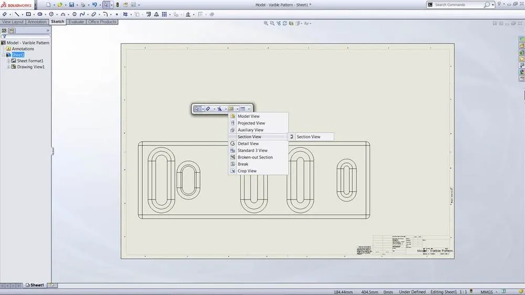The height and width of the screenshot is (295, 525).
Task: Select the Centerpoint Arc sketch tool
Action: [x=63, y=14]
